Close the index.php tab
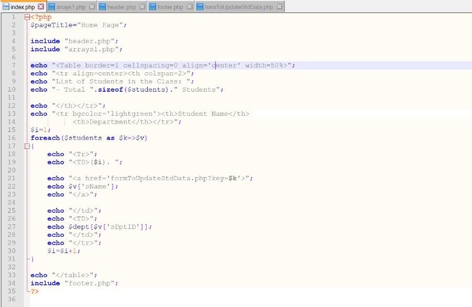This screenshot has width=472, height=307. tap(41, 7)
